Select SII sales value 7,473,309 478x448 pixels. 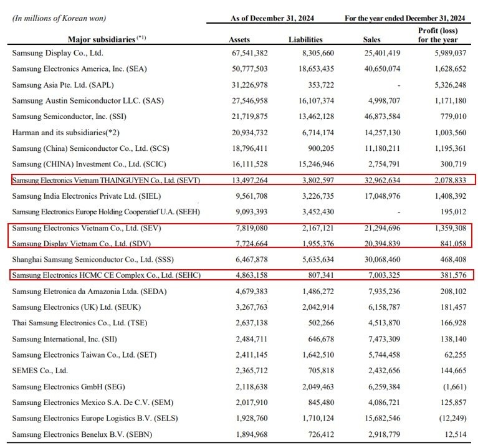click(x=384, y=339)
